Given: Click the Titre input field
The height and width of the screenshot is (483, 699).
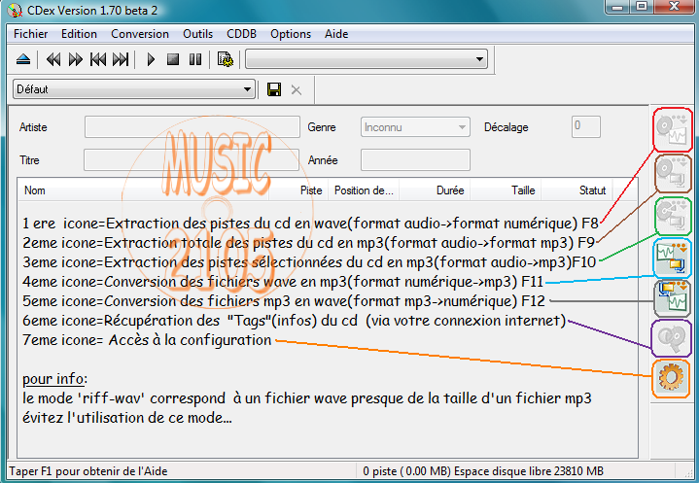Looking at the screenshot, I should 192,160.
